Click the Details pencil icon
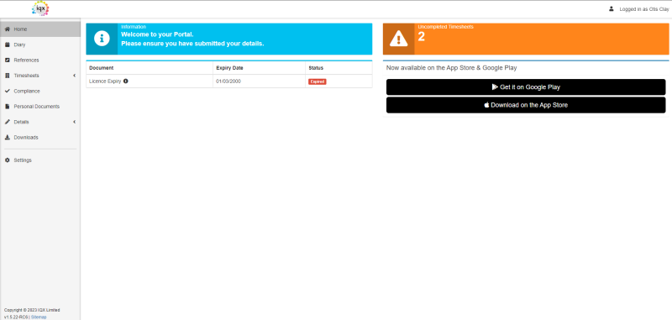 tap(8, 122)
